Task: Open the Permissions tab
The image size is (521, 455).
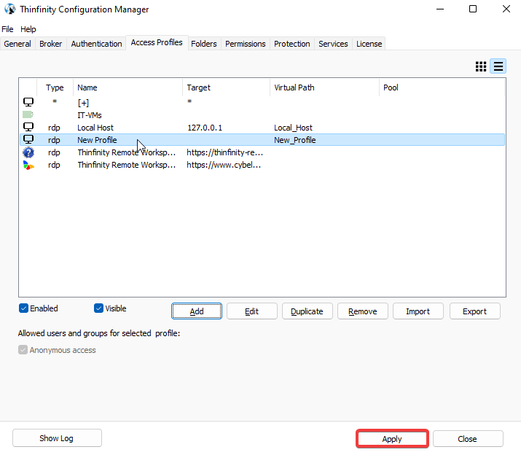Action: 246,44
